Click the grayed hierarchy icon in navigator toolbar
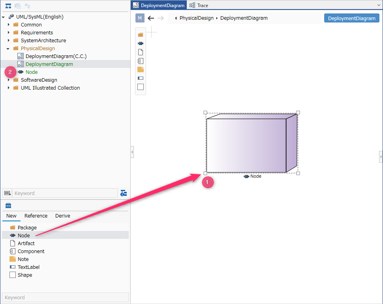Viewport: 383px width, 304px height. [27, 6]
